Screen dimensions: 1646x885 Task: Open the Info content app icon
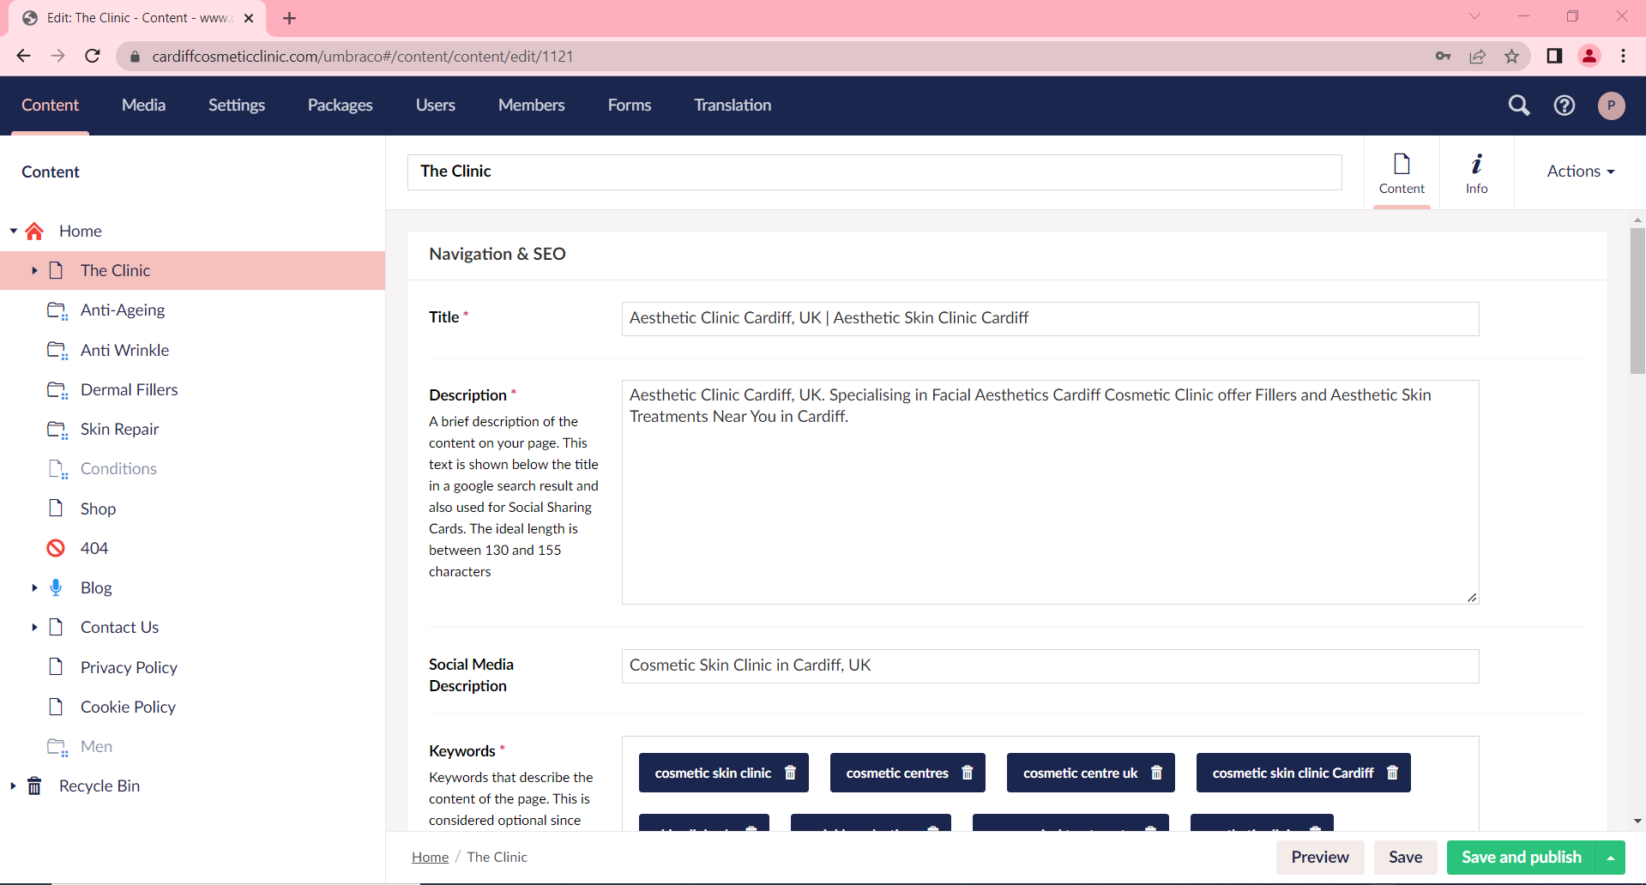[1476, 172]
